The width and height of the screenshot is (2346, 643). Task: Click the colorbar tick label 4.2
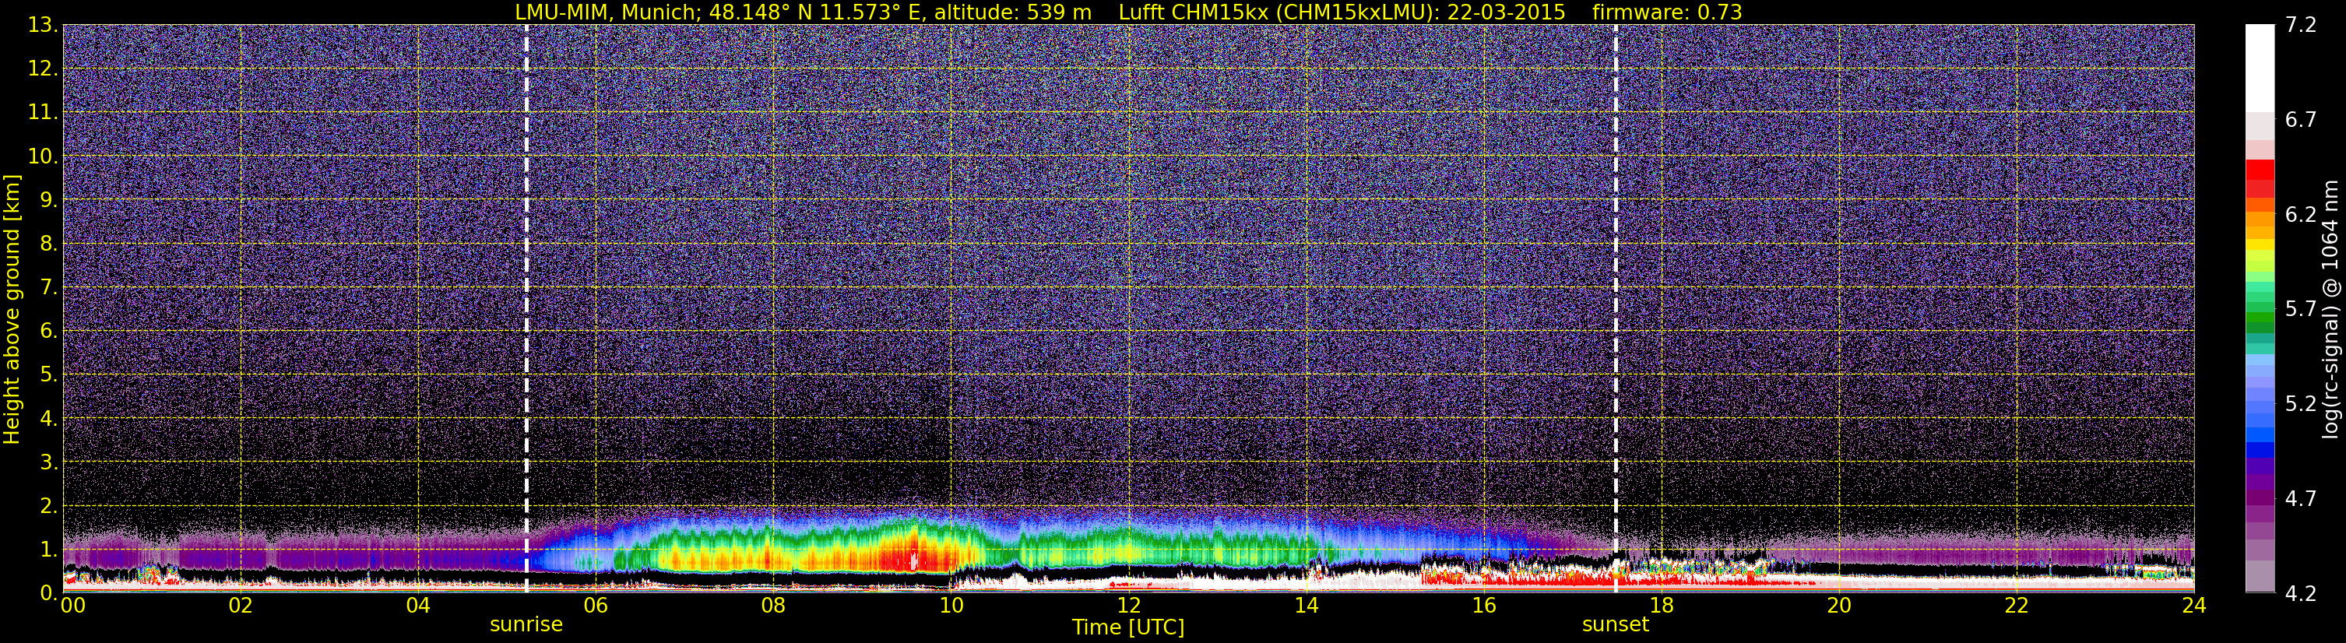point(2301,594)
